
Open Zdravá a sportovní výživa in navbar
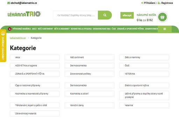coord(130,29)
